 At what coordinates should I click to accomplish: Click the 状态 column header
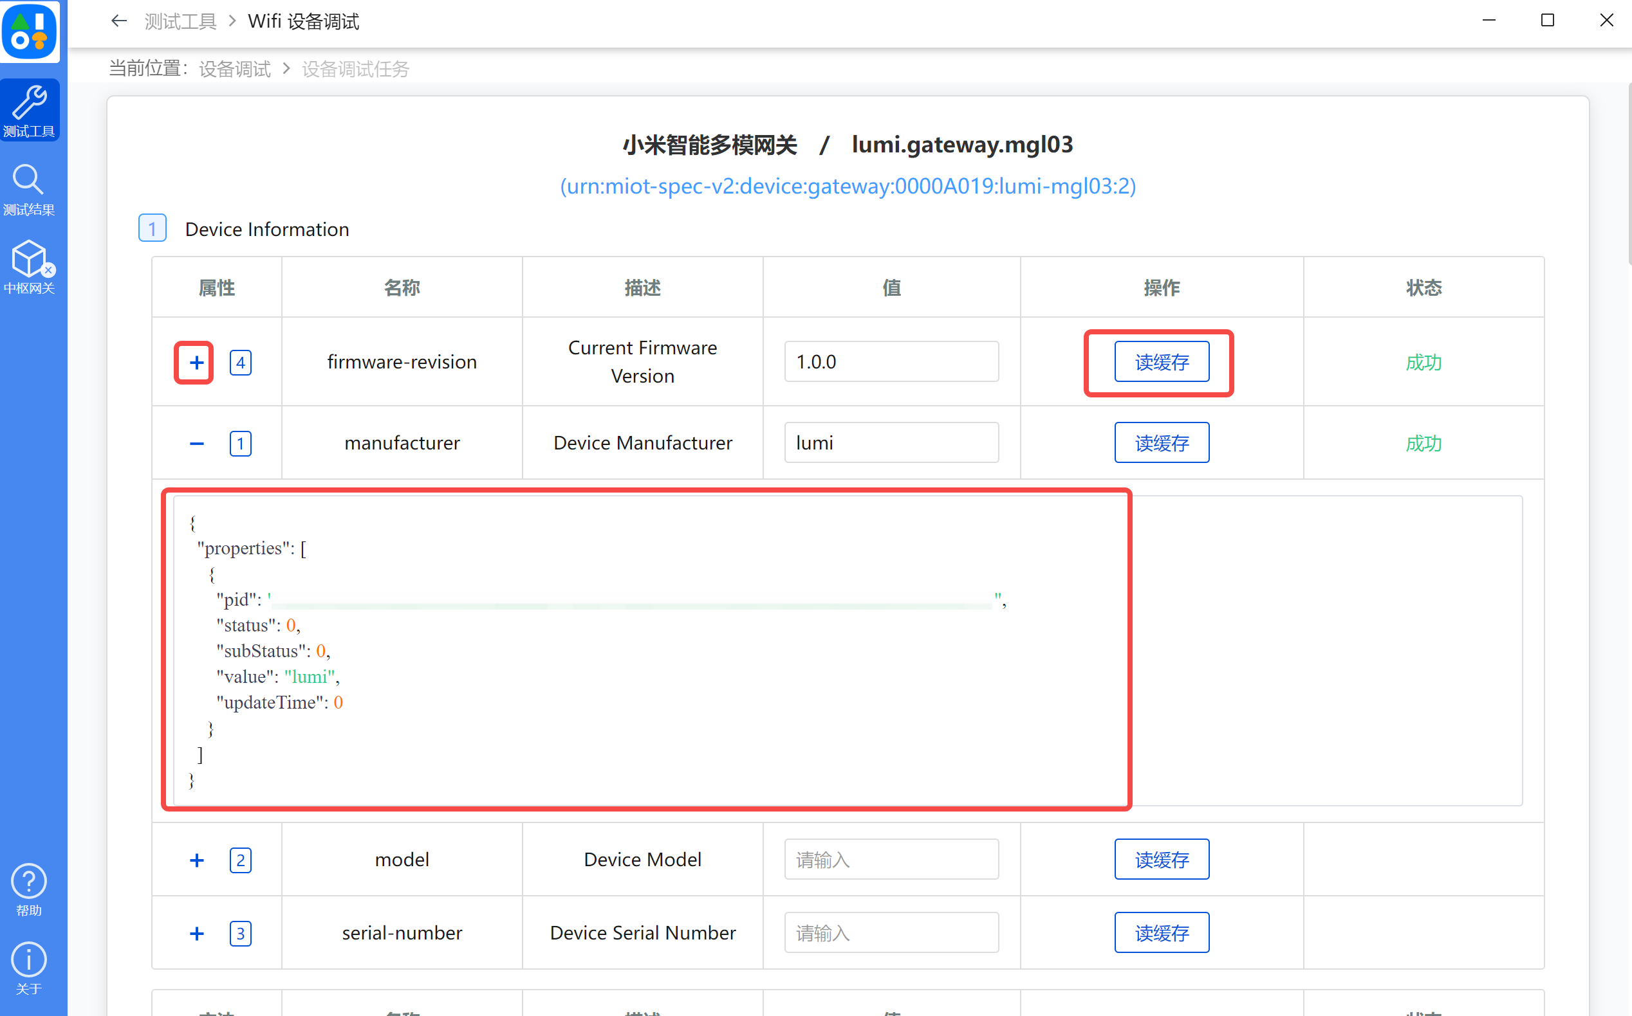pyautogui.click(x=1423, y=287)
